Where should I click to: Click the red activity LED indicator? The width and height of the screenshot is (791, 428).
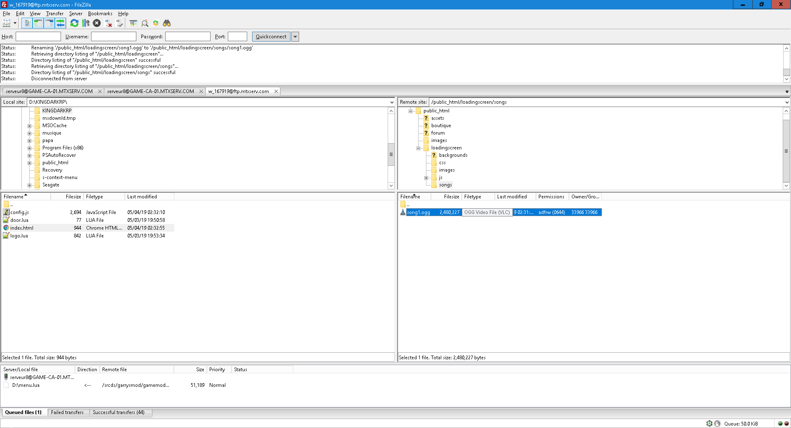click(786, 423)
